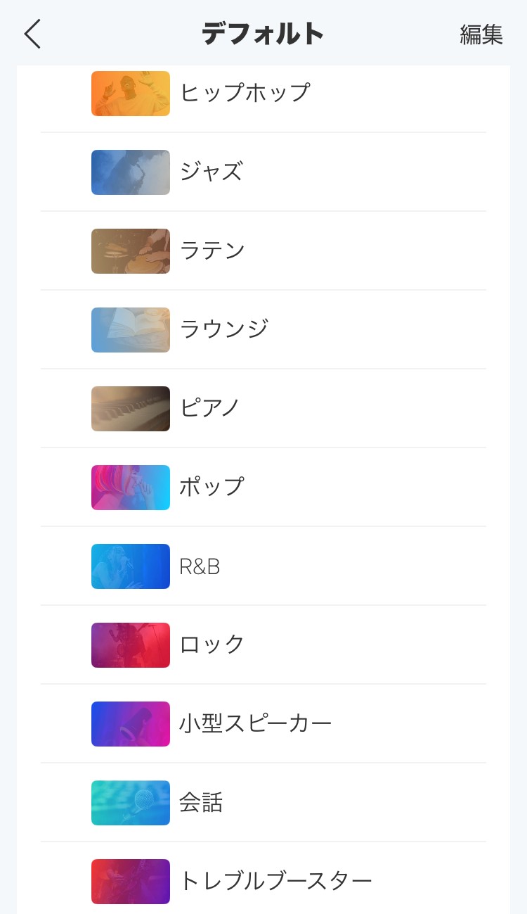Image resolution: width=527 pixels, height=914 pixels.
Task: Select the ヒップホップ label
Action: (245, 92)
